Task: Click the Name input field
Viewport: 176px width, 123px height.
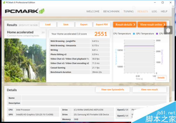Action: point(94,98)
